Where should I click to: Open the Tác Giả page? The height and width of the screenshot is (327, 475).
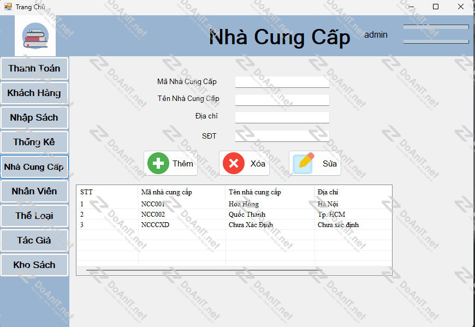point(34,241)
